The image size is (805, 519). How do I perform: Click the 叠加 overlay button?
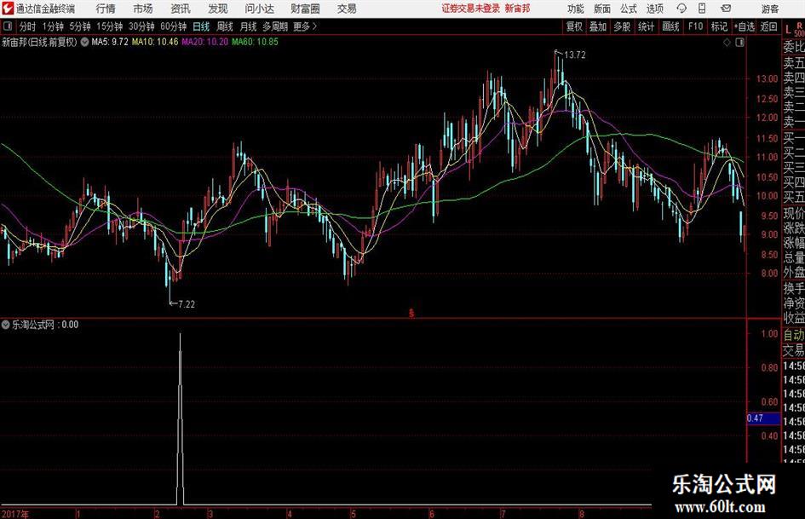point(598,26)
